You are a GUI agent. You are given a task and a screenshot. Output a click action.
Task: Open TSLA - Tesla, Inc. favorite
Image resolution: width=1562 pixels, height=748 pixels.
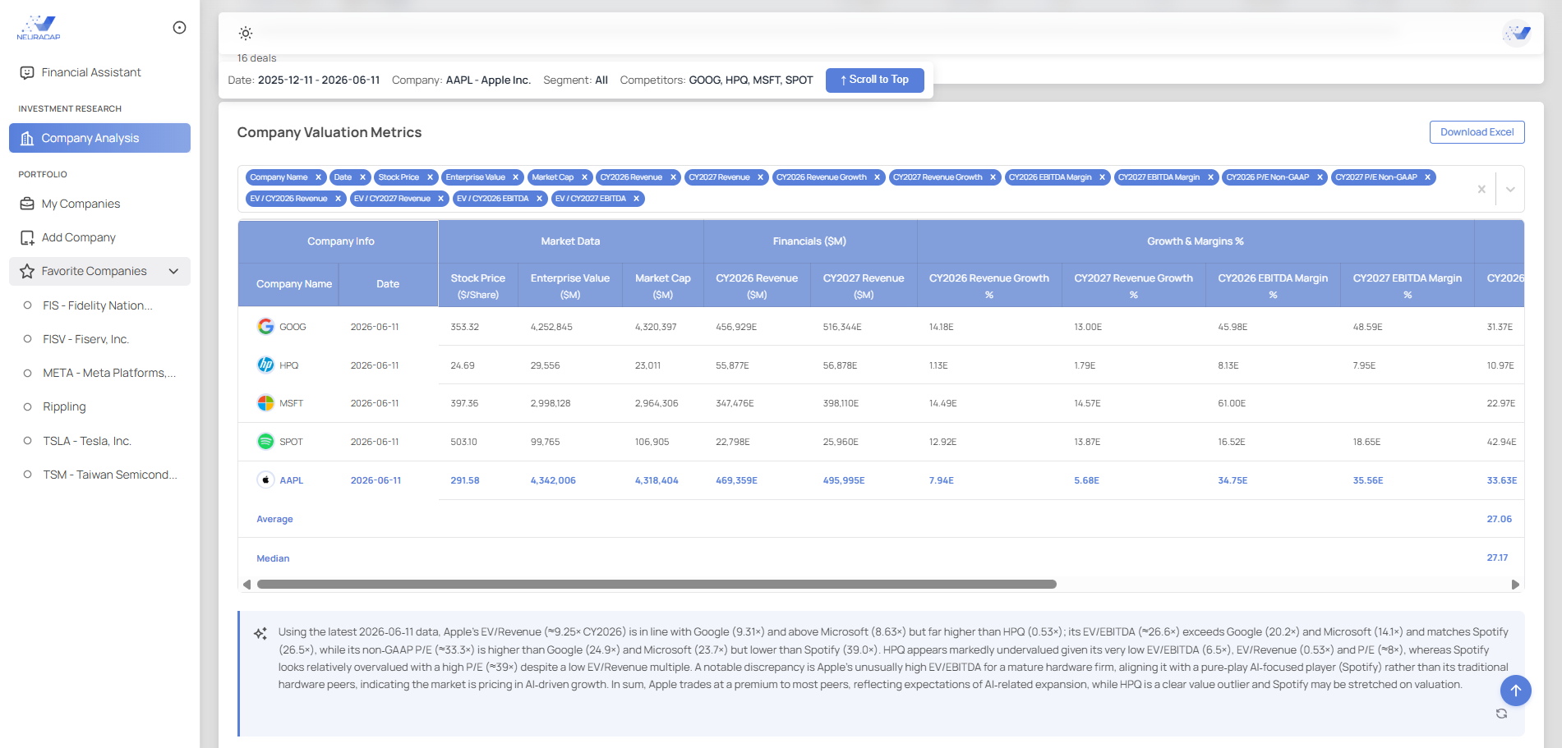click(87, 441)
